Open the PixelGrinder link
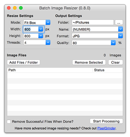130x137 pixels. click(106, 128)
